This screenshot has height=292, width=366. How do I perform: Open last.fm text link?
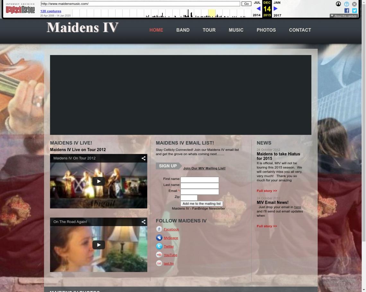pos(169,264)
